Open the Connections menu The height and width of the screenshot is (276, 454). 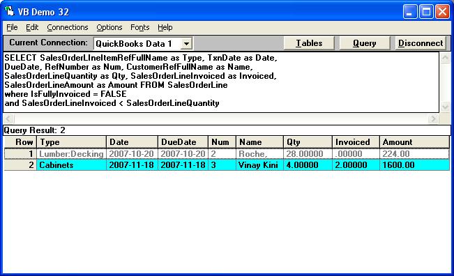point(68,27)
